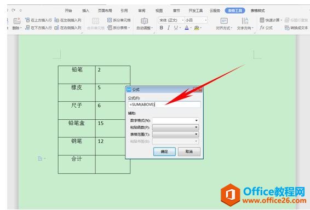The image size is (310, 210).
Task: Click Split Cells (拆分单元格)
Action: 119,20
